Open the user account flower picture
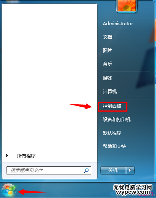The image size is (156, 198). click(127, 6)
